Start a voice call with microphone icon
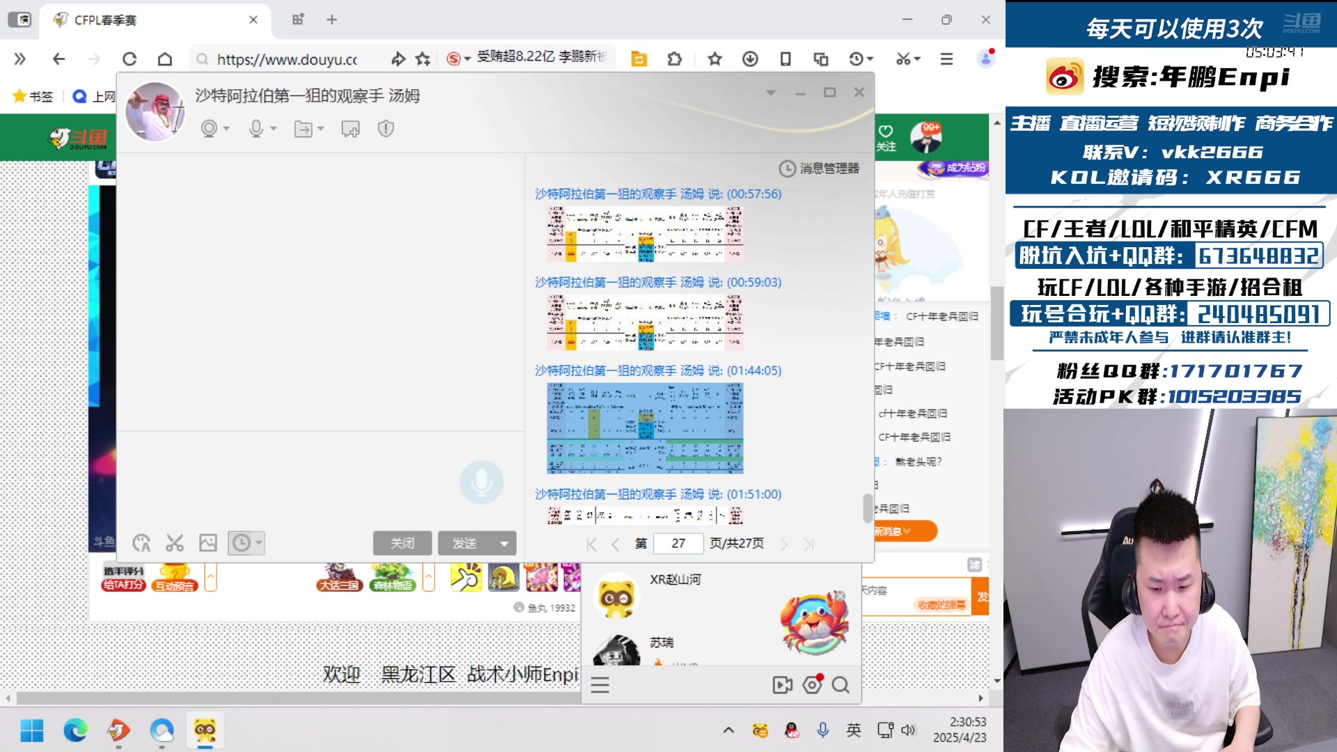The width and height of the screenshot is (1337, 752). coord(256,129)
